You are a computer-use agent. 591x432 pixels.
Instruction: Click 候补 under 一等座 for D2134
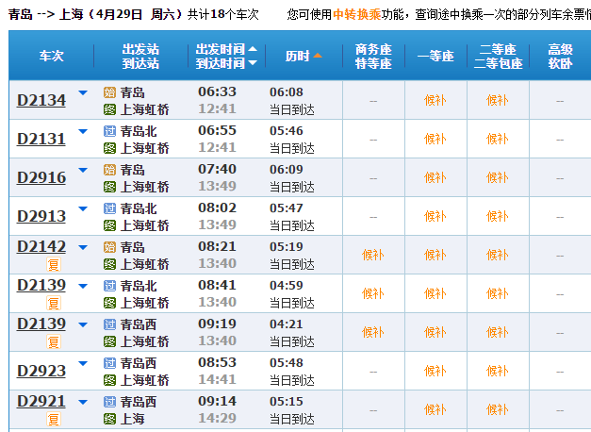435,100
